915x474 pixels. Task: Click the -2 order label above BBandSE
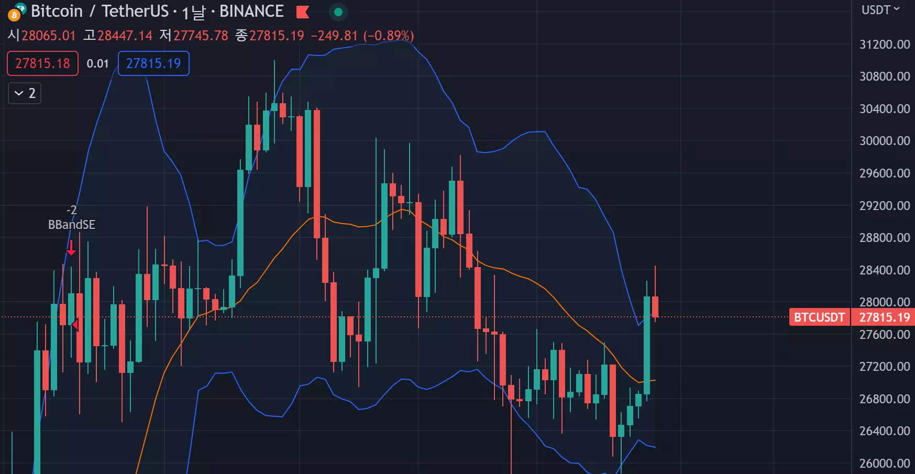(72, 210)
